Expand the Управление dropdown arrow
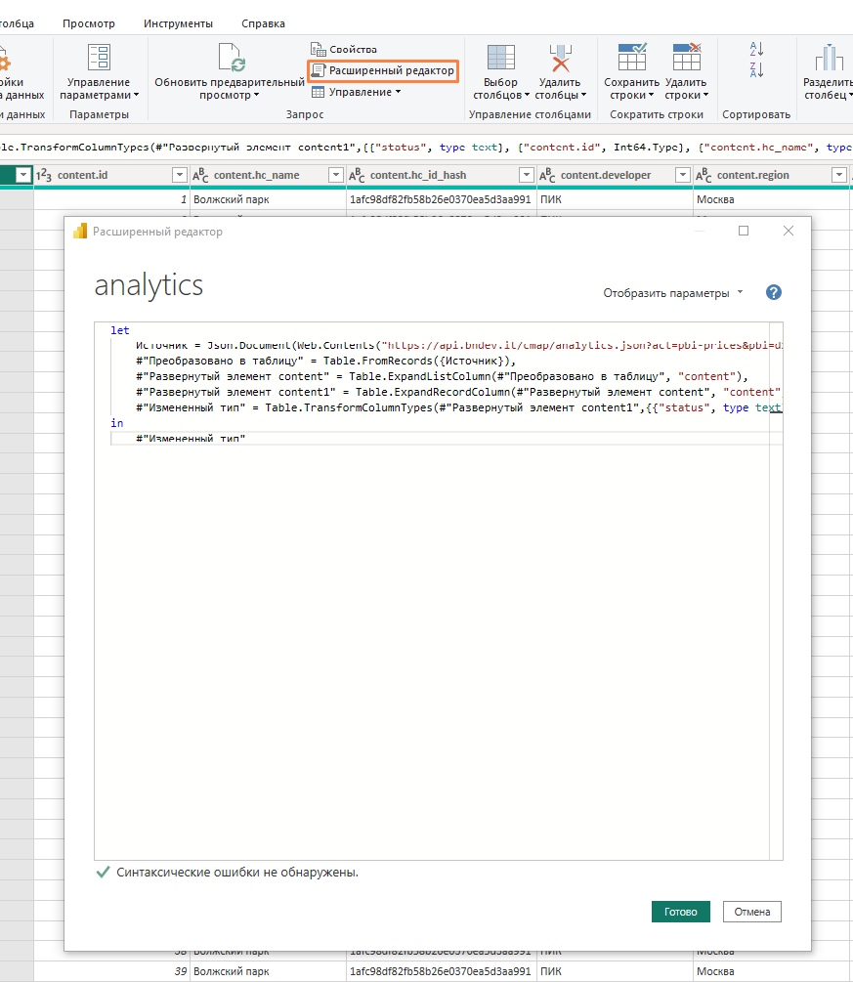Image resolution: width=853 pixels, height=982 pixels. [x=399, y=92]
